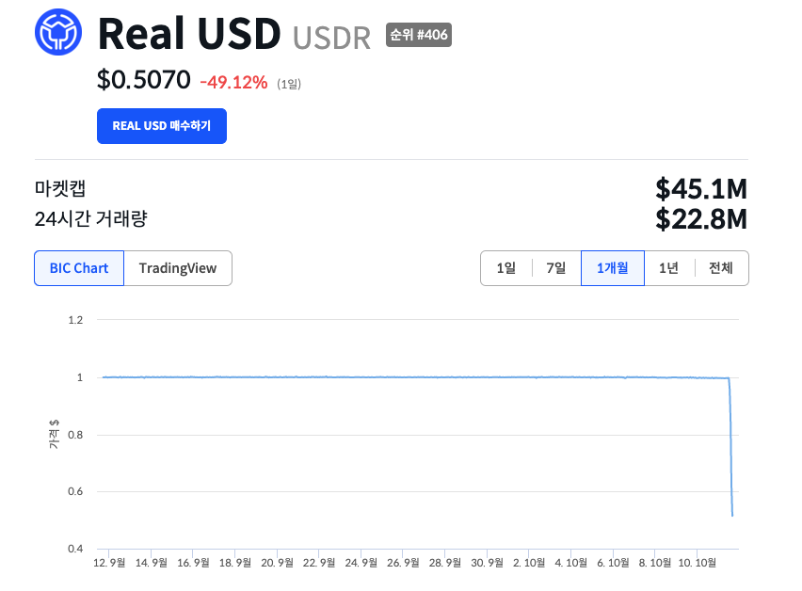This screenshot has width=802, height=591.
Task: Switch to the BIC Chart tab
Action: (79, 268)
